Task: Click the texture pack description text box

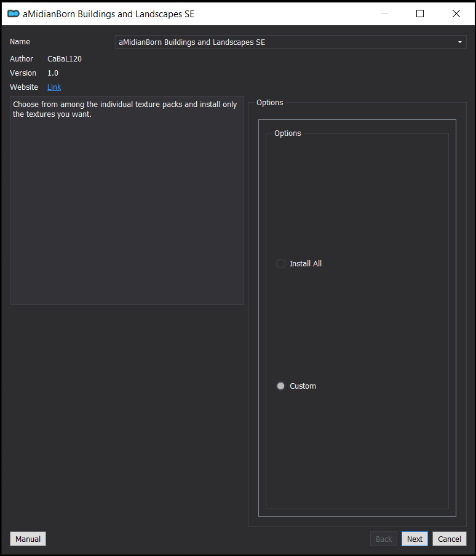Action: (x=127, y=201)
